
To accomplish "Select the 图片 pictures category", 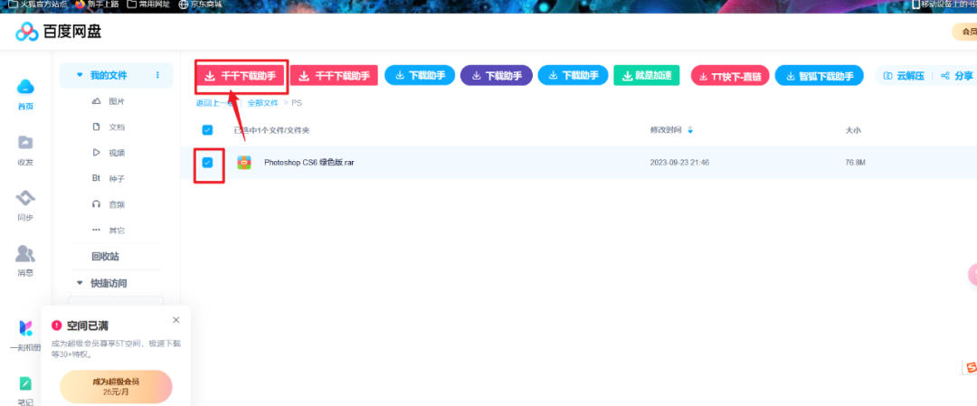I will click(109, 101).
